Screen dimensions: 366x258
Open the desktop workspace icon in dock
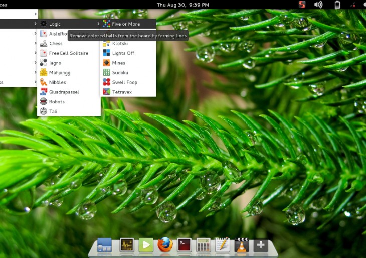coord(104,245)
